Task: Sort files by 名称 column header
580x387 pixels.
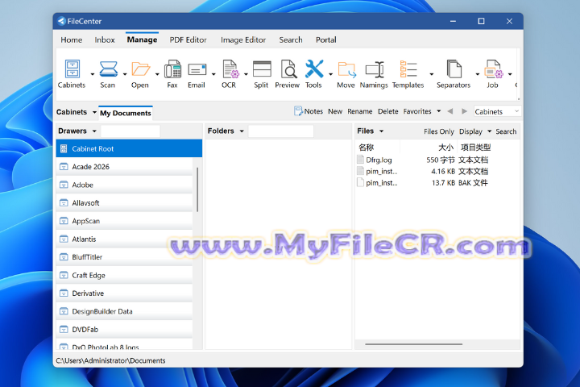Action: point(367,148)
